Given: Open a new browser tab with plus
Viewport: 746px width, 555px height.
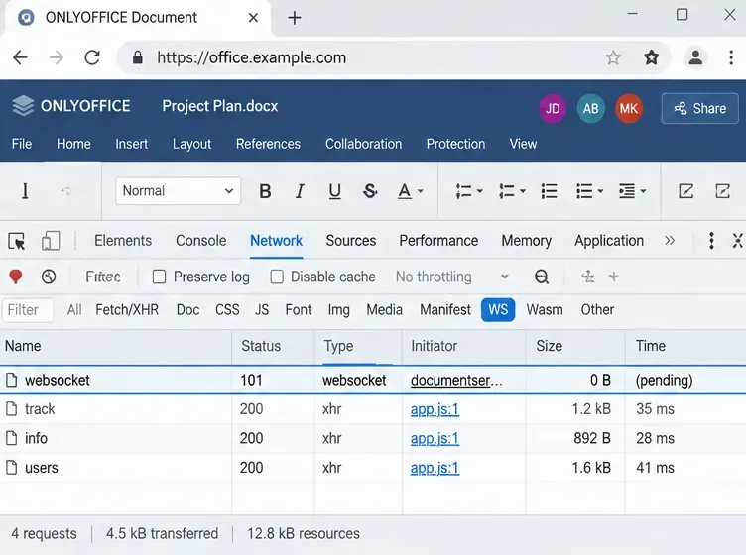Looking at the screenshot, I should (x=295, y=18).
